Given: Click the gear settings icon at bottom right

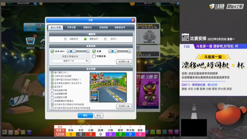Looking at the screenshot, I should point(177,132).
